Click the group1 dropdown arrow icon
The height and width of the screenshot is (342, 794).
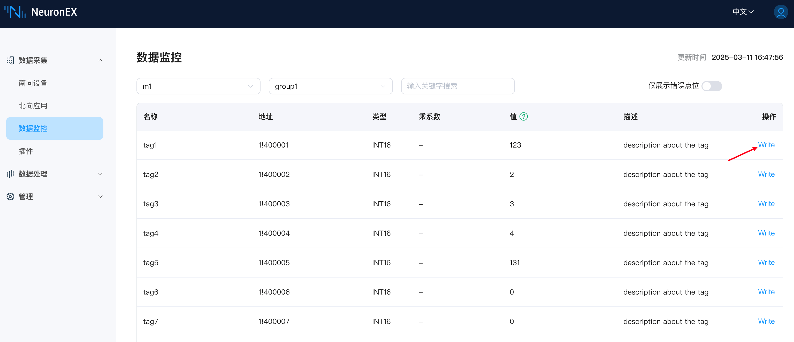pyautogui.click(x=383, y=86)
